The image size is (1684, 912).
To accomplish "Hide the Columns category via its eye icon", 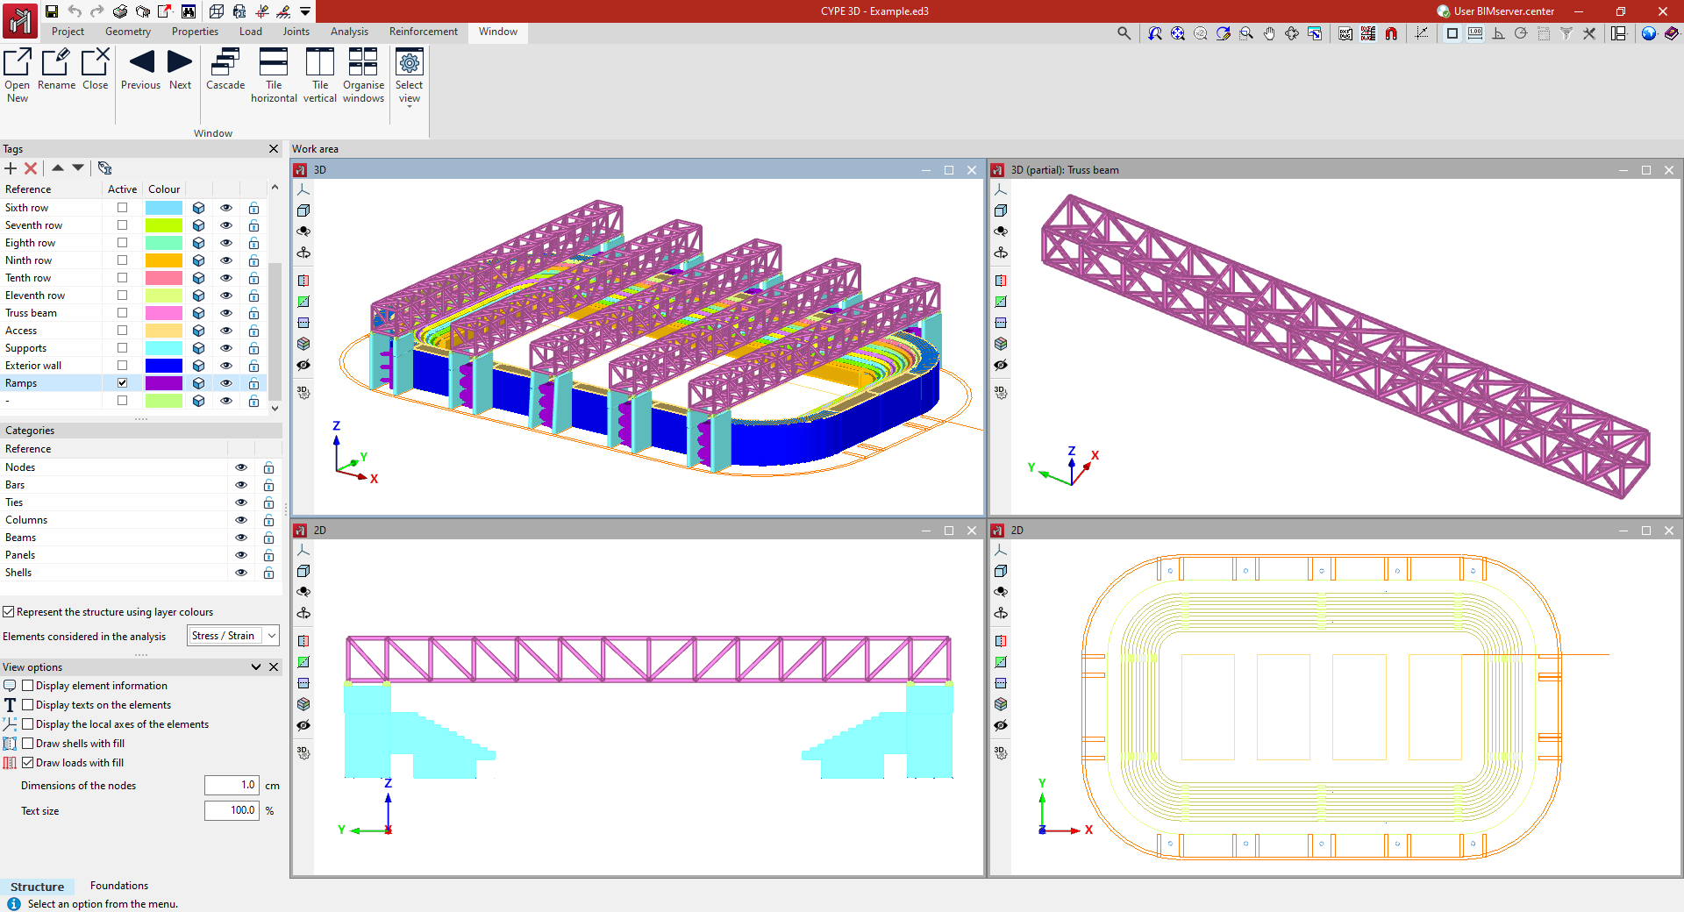I will click(241, 520).
